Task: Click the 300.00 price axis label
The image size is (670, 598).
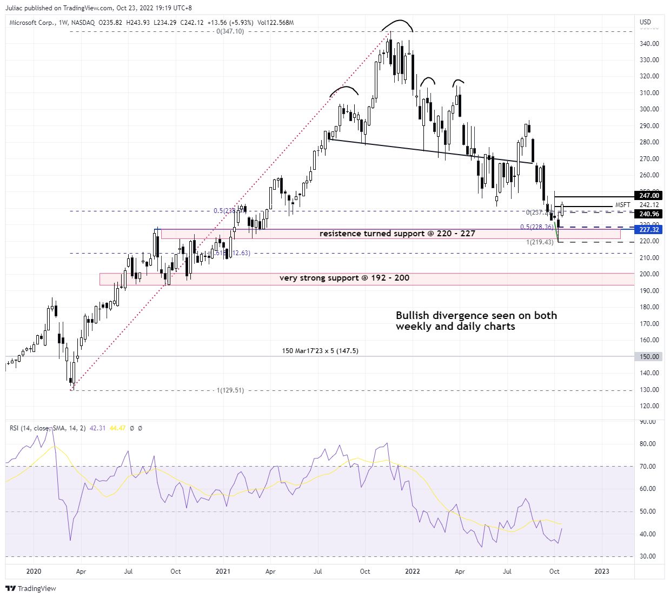Action: [649, 109]
